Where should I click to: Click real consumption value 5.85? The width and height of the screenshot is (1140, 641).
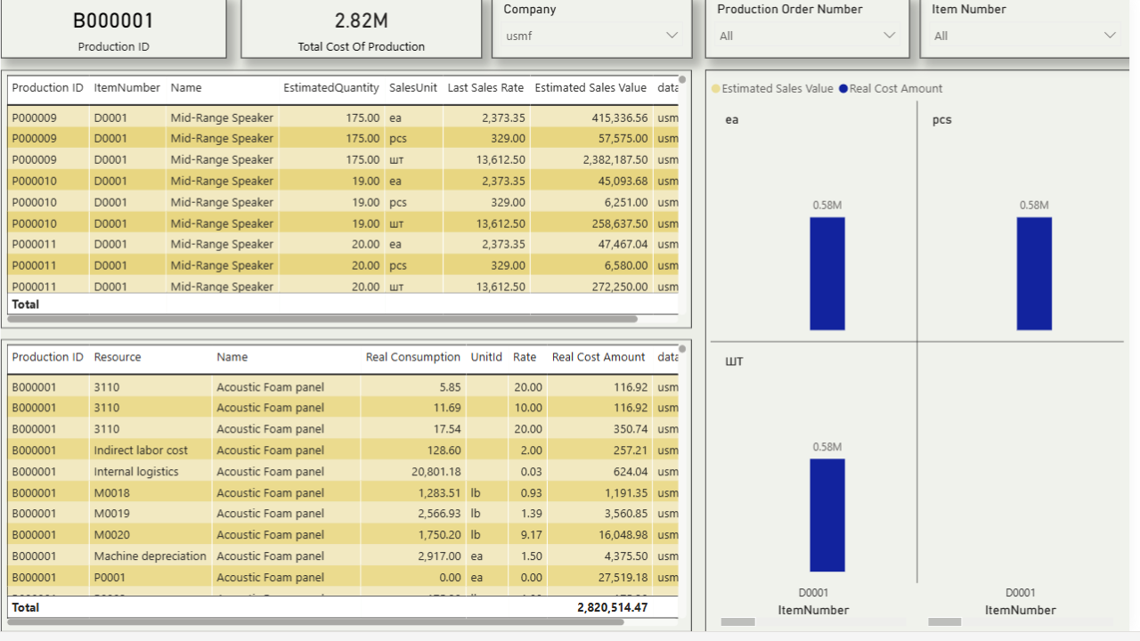[450, 387]
